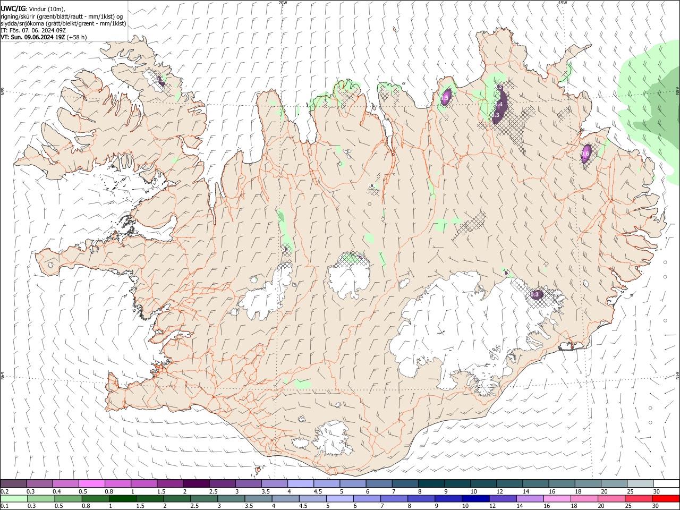
Task: Select the "0.6" snowfall value in the east
Action: (x=586, y=154)
